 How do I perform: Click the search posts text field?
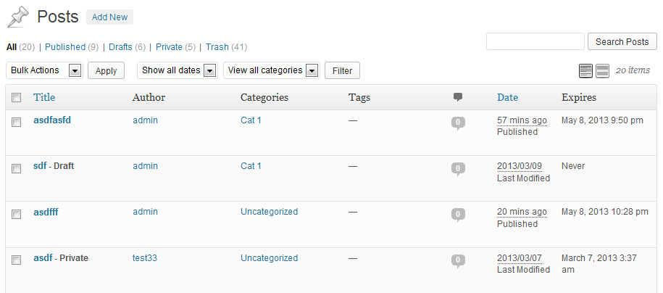pos(535,41)
